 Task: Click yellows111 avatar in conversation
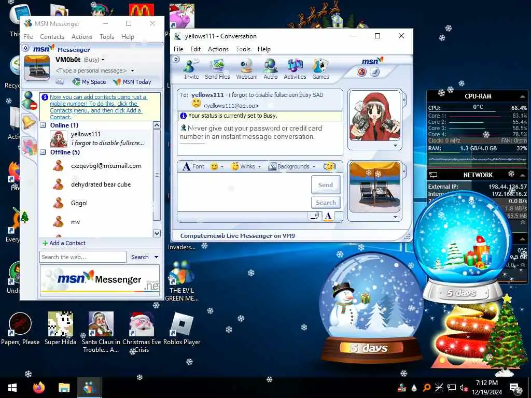tap(374, 116)
